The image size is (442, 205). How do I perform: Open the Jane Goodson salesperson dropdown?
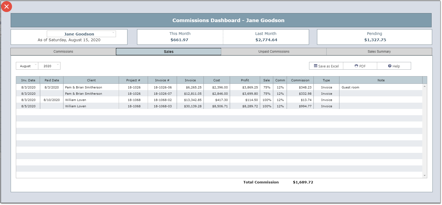pyautogui.click(x=81, y=34)
